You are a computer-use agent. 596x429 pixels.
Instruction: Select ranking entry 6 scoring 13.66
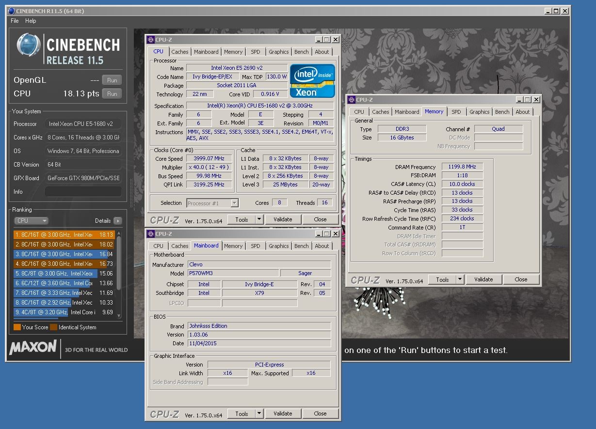[64, 283]
